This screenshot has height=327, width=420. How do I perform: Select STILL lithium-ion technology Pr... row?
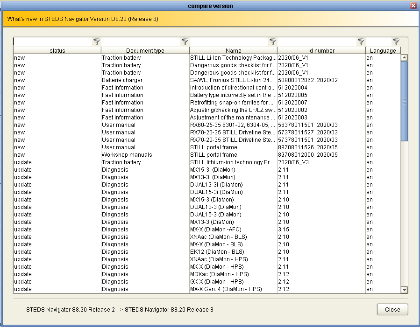(x=207, y=162)
